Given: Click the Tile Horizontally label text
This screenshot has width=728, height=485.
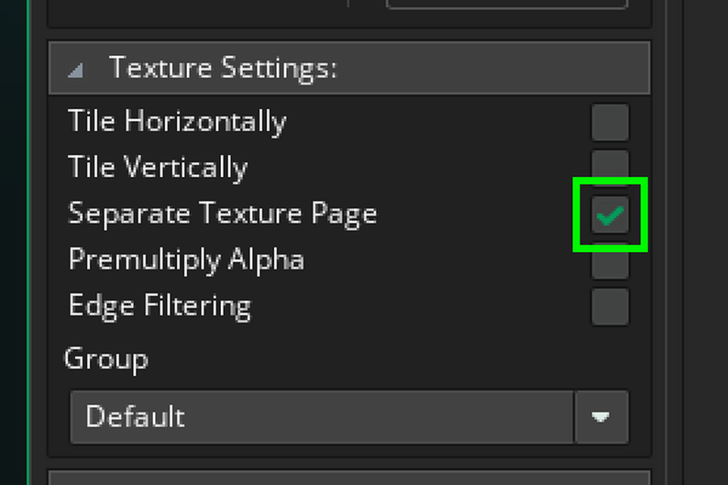Looking at the screenshot, I should (x=177, y=121).
